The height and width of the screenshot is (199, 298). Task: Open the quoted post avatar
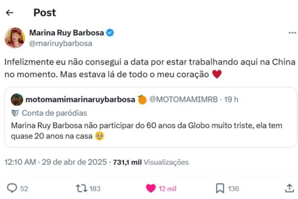[17, 99]
